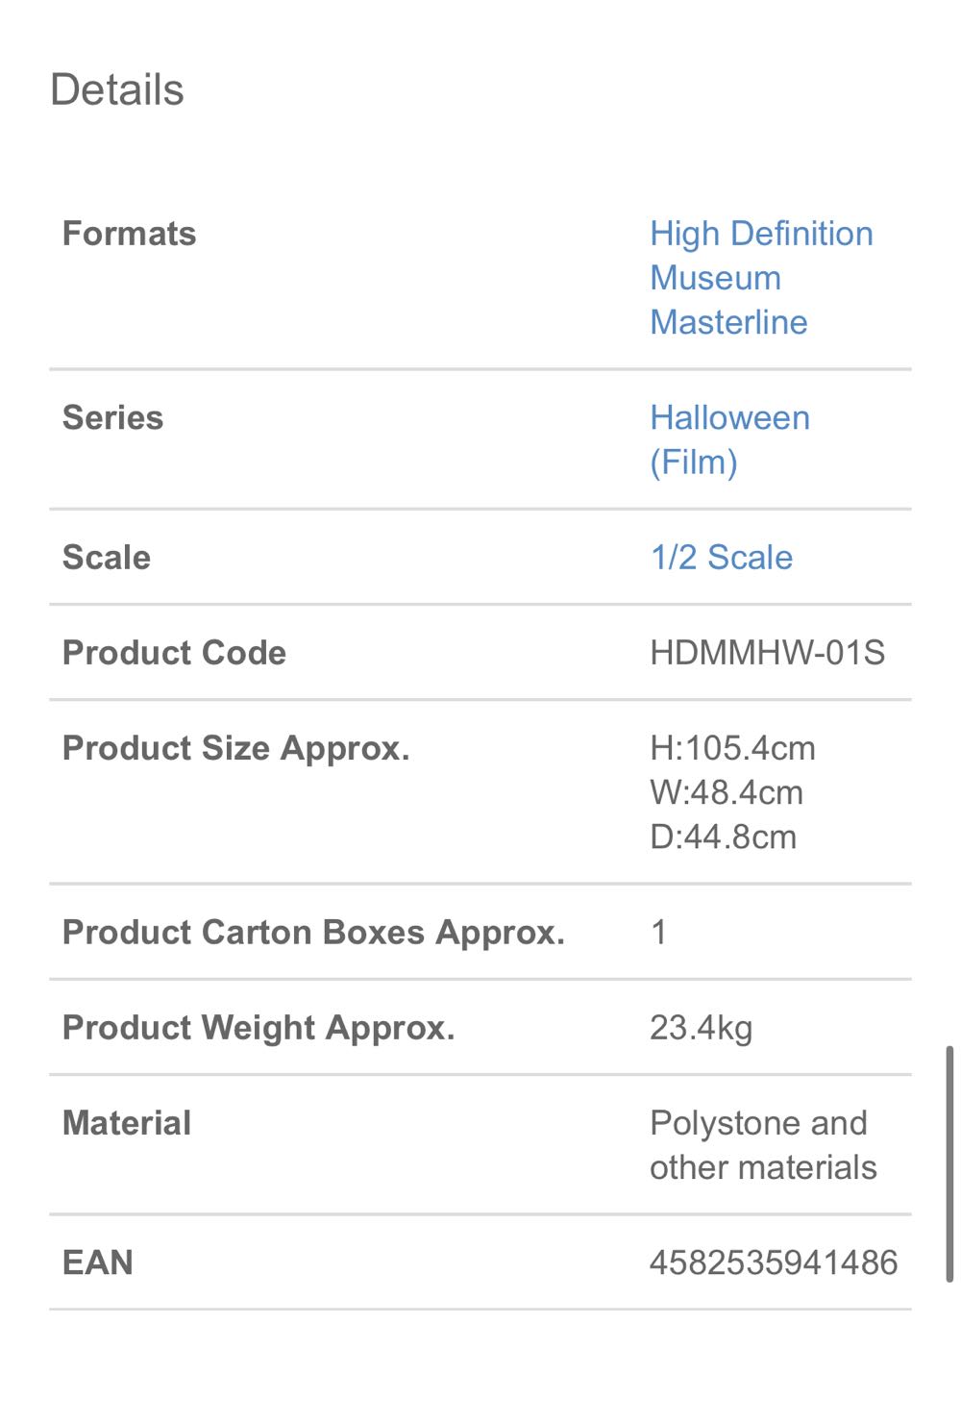Click the EAN number 4582535941486
Viewport: 961px width, 1424px height.
773,1262
